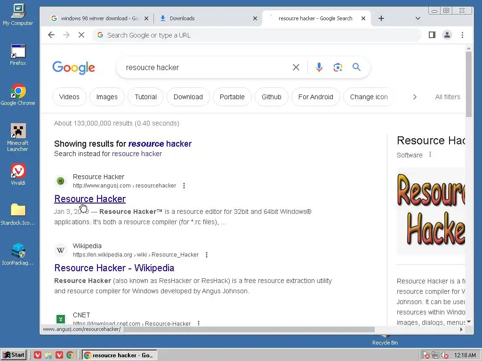
Task: Apply the Change icon filter chip
Action: (369, 97)
